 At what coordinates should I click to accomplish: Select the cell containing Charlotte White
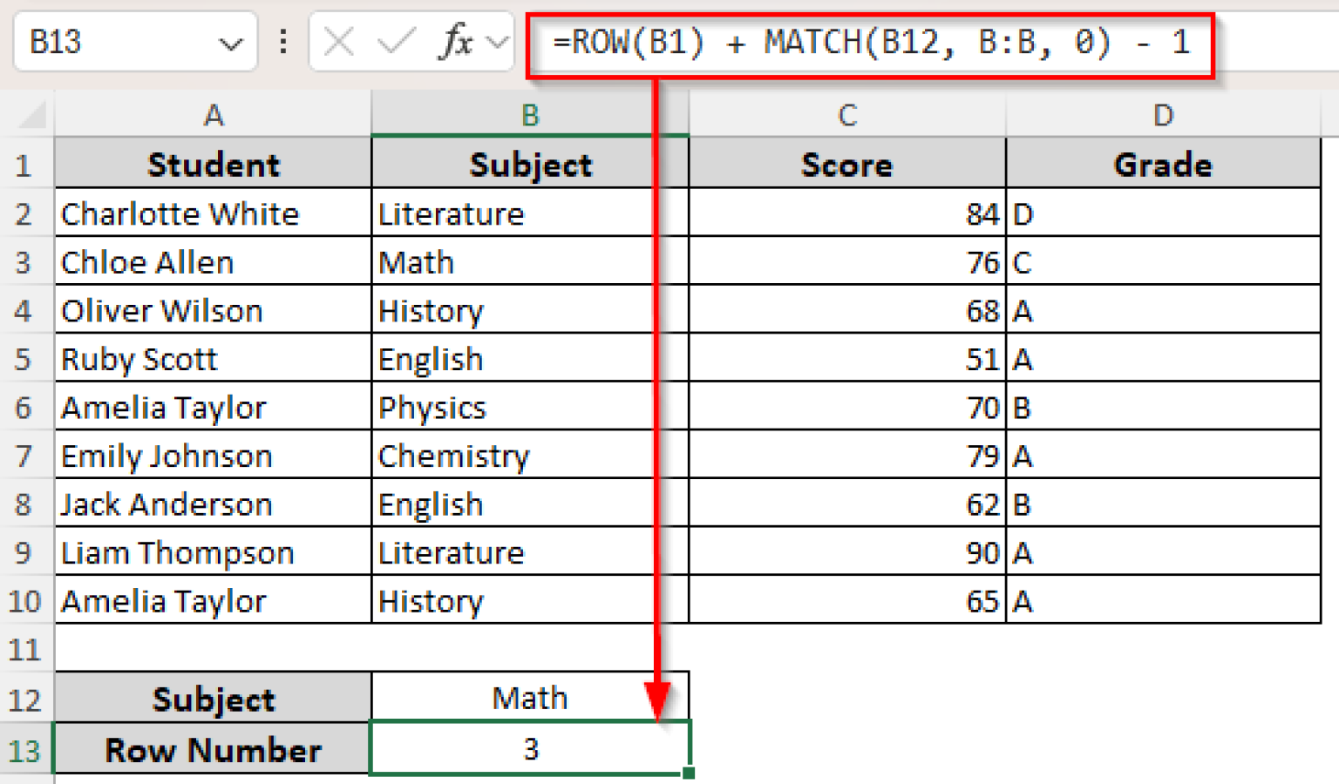[214, 213]
